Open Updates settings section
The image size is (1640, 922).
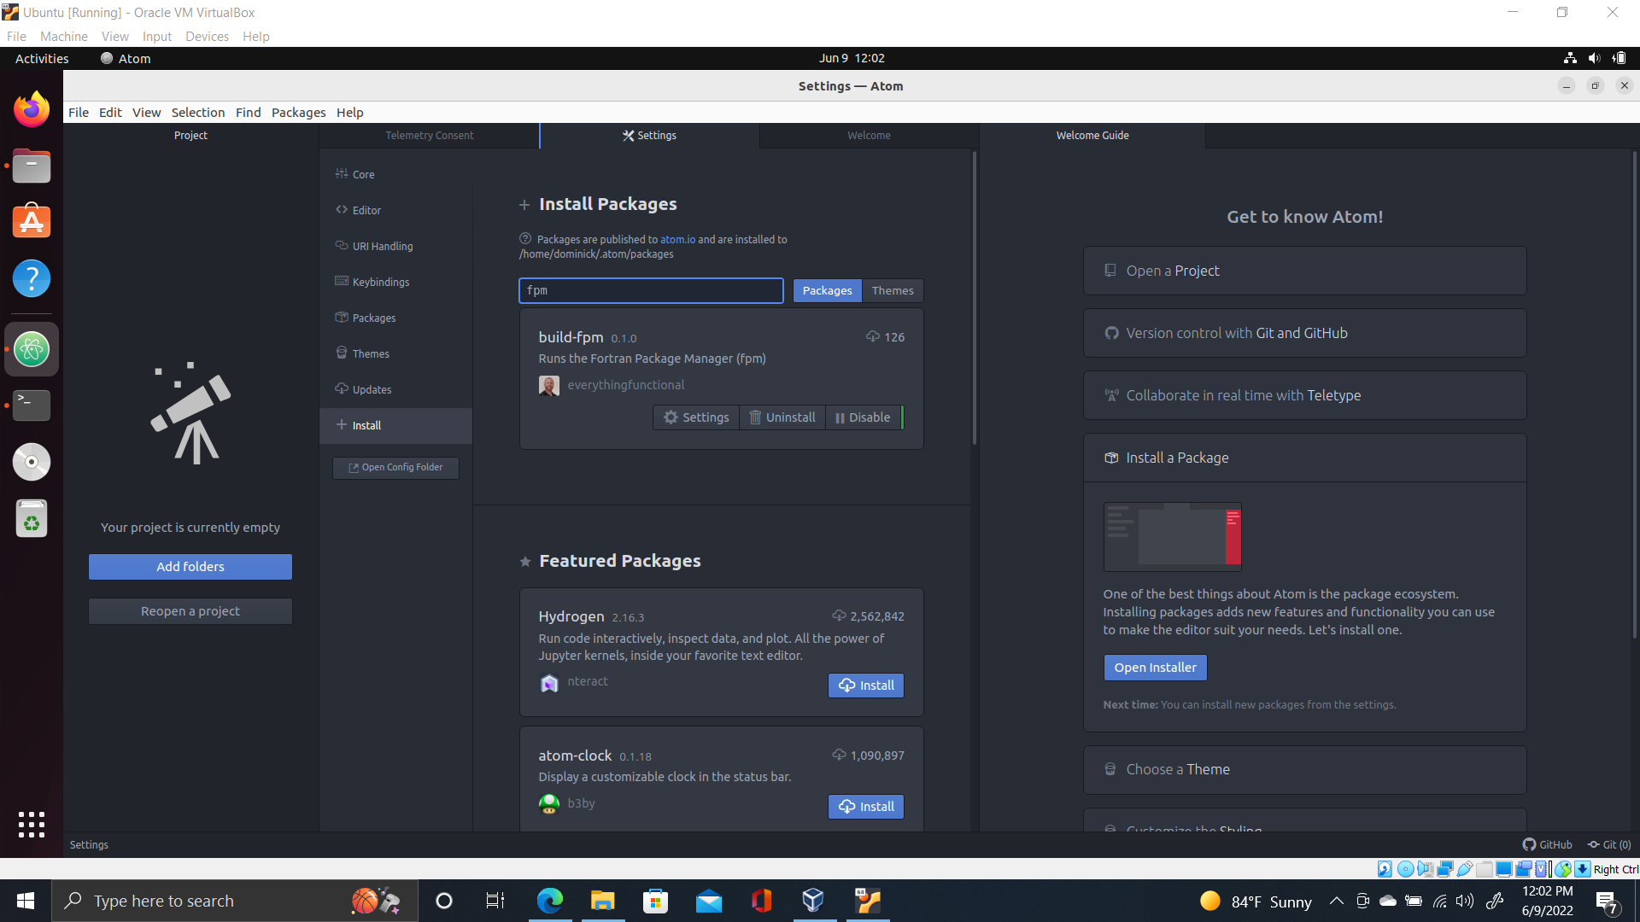pyautogui.click(x=396, y=389)
